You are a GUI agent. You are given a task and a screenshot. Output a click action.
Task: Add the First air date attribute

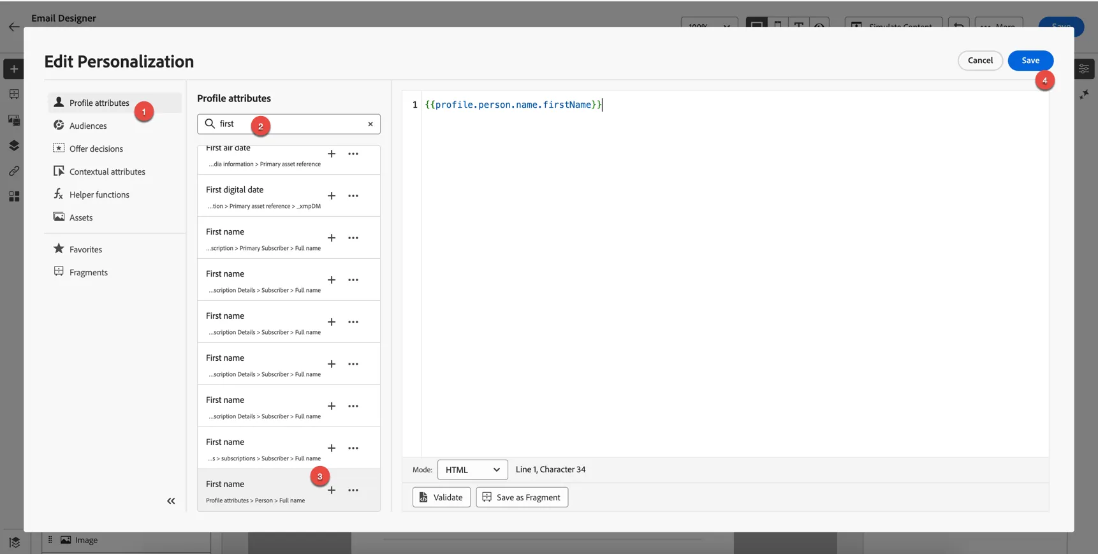(x=332, y=154)
